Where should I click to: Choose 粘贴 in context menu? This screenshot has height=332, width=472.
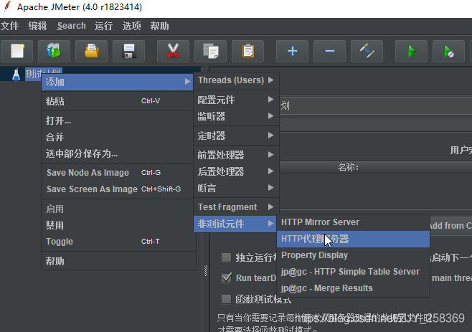pyautogui.click(x=118, y=101)
